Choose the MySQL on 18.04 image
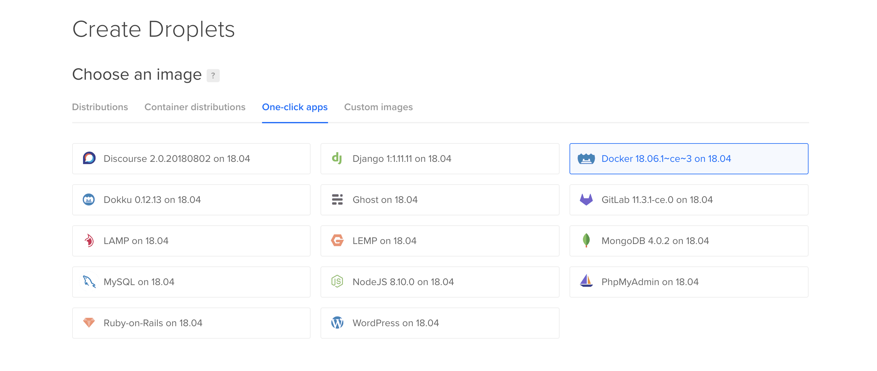877x371 pixels. pos(191,282)
